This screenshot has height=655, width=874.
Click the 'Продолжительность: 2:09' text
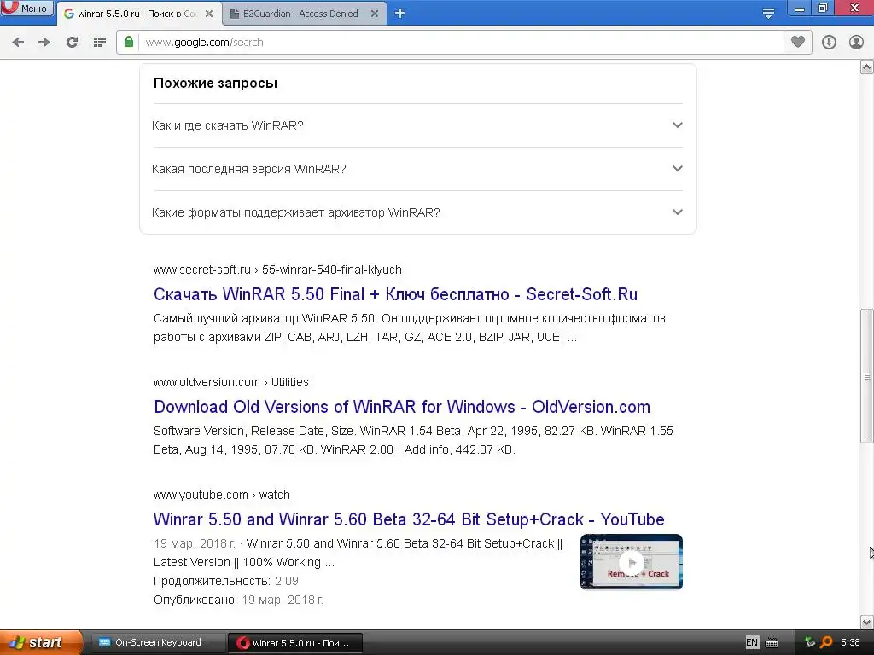point(225,581)
